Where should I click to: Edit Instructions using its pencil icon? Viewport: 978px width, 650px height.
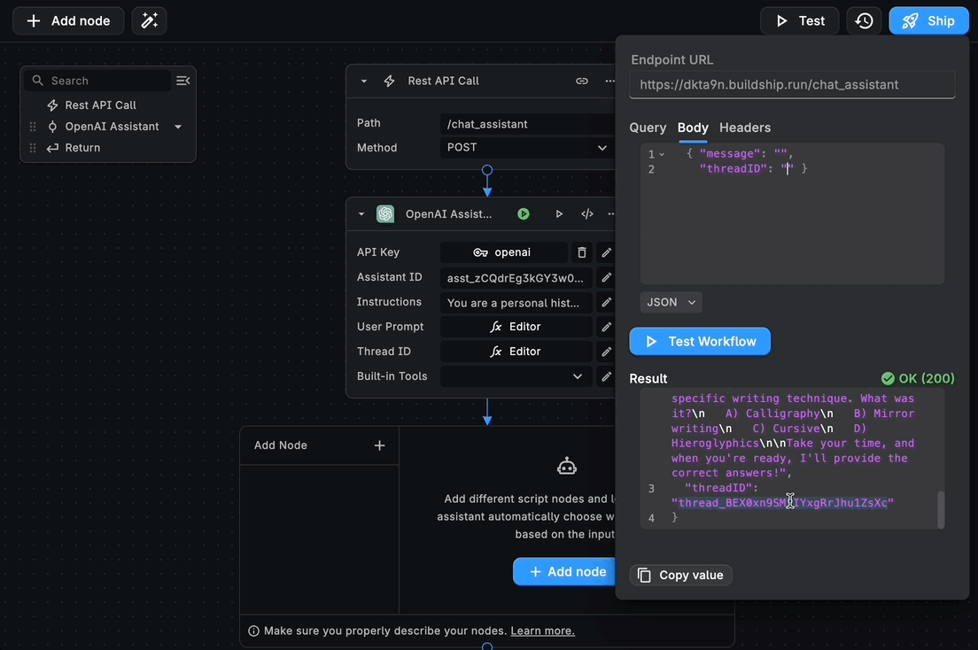pos(606,301)
